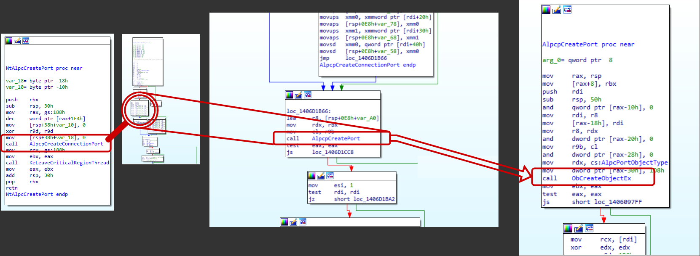The image size is (700, 256).
Task: Follow the 'call AlpcpCreatePort' target in the center graph
Action: pos(336,138)
